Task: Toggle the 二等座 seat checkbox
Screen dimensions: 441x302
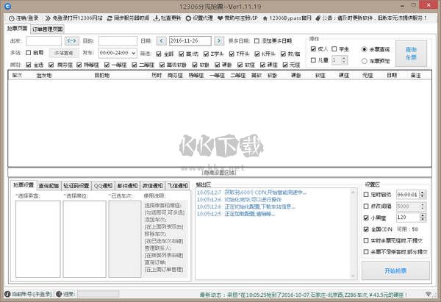Action: pyautogui.click(x=135, y=65)
